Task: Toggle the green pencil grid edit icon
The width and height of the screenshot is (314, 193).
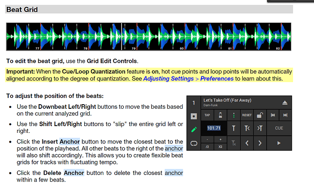Action: [193, 129]
